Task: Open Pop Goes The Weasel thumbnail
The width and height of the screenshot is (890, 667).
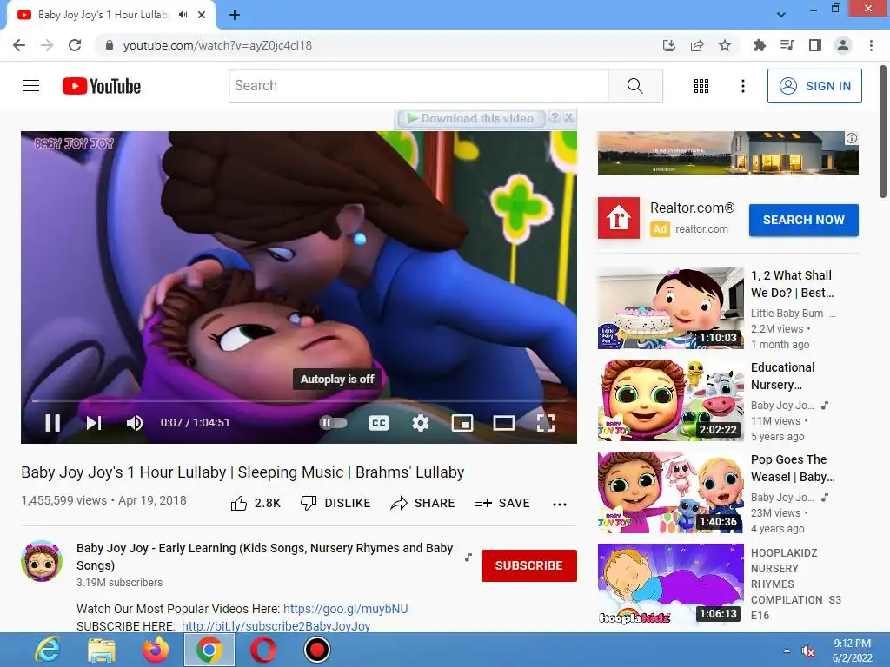Action: [670, 492]
